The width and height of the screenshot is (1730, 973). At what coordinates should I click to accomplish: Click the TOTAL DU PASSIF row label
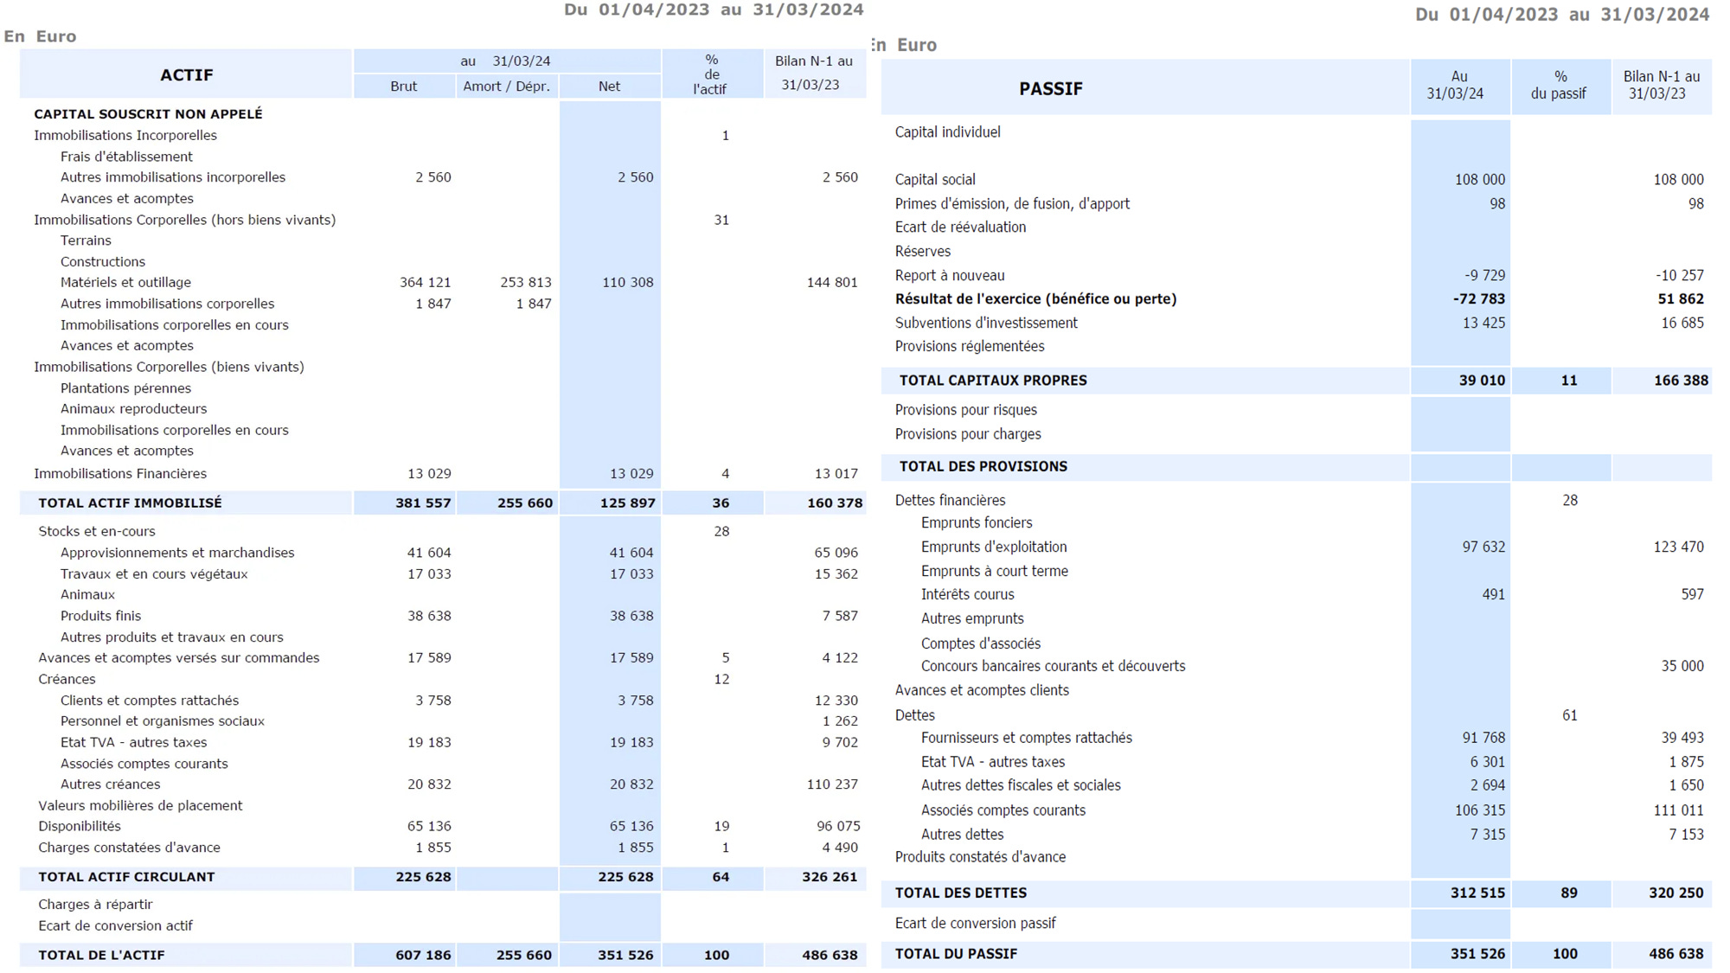click(956, 954)
